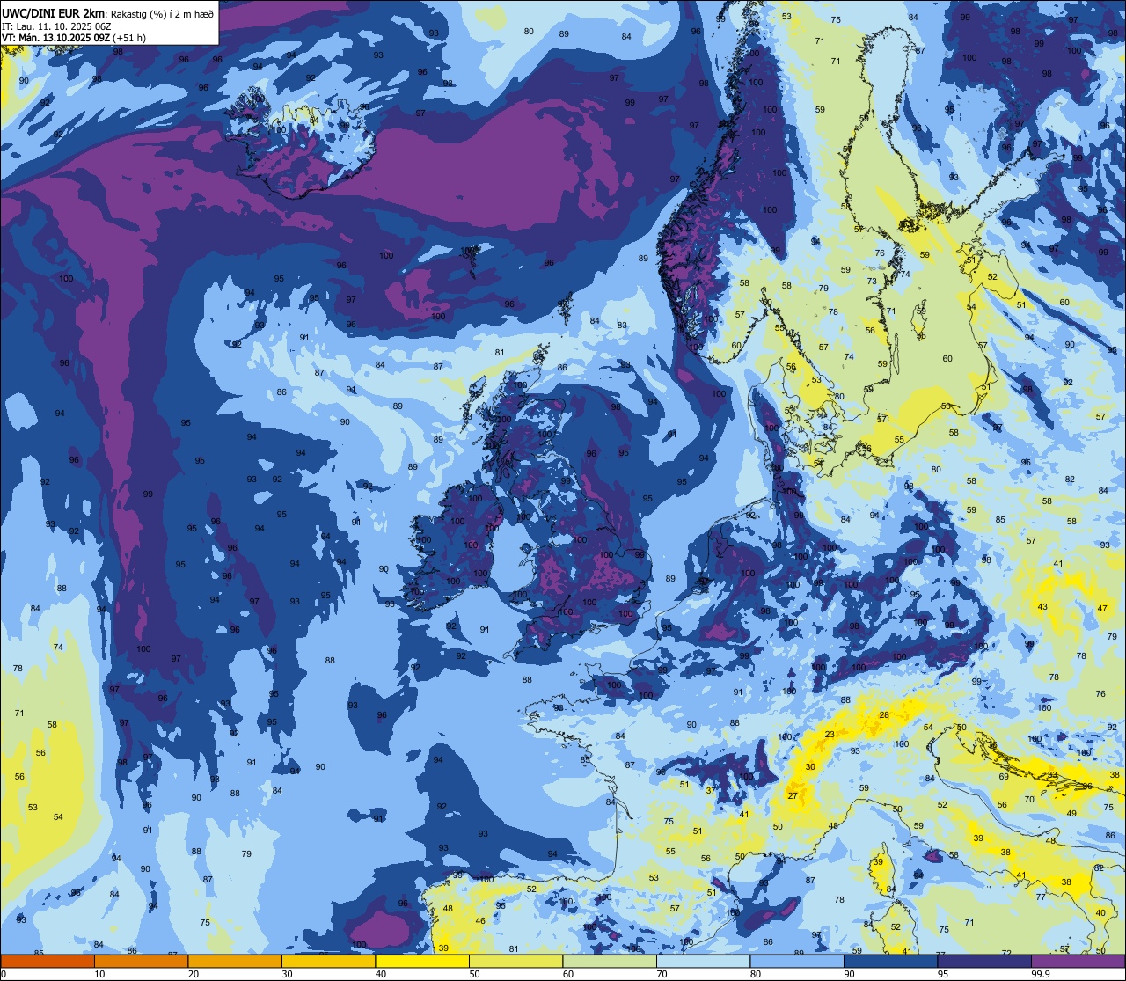Click the map value '43' in eastern Europe
This screenshot has width=1126, height=981.
[x=1043, y=607]
